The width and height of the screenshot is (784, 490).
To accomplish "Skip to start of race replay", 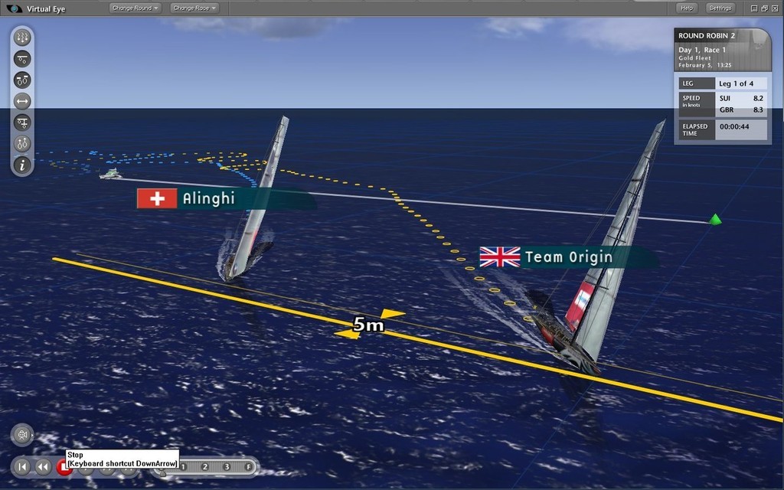I will (22, 467).
